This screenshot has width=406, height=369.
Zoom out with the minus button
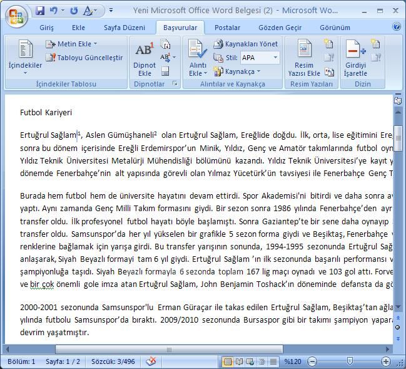312,361
